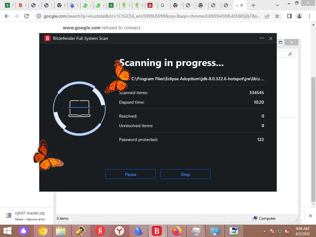Open the red Yandex Я taskbar icon
Image resolution: width=316 pixels, height=237 pixels.
click(100, 231)
